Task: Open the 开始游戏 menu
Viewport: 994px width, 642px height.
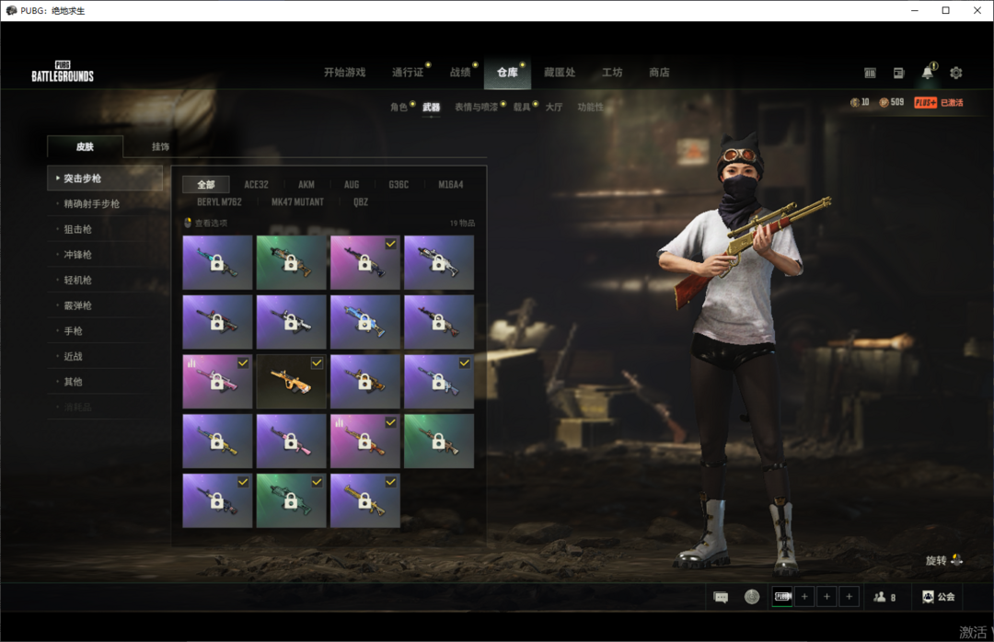Action: pyautogui.click(x=345, y=73)
